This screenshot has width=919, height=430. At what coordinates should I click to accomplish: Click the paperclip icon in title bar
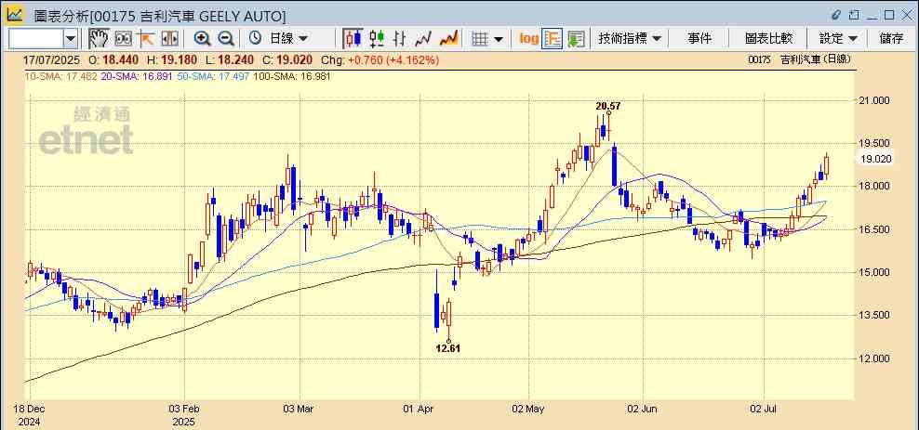(836, 15)
